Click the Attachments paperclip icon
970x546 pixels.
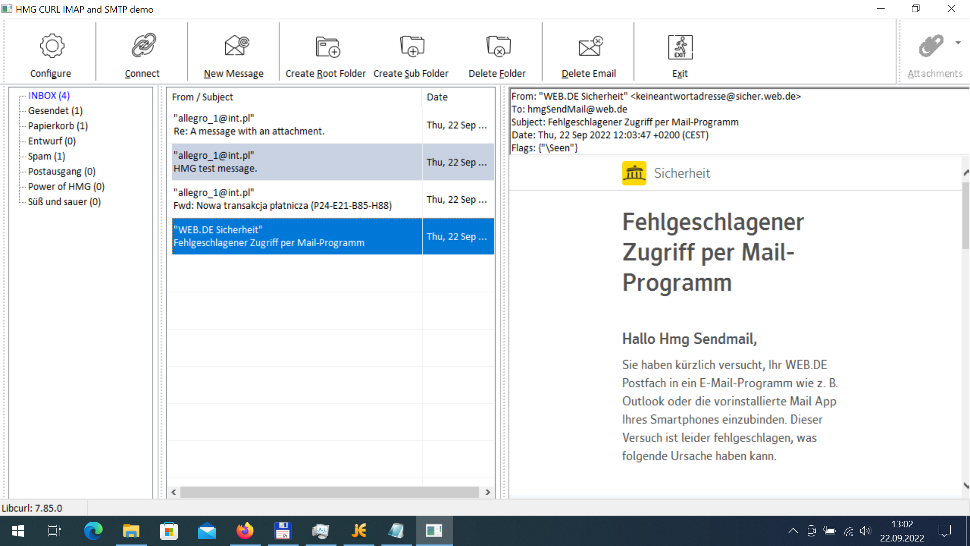click(932, 45)
